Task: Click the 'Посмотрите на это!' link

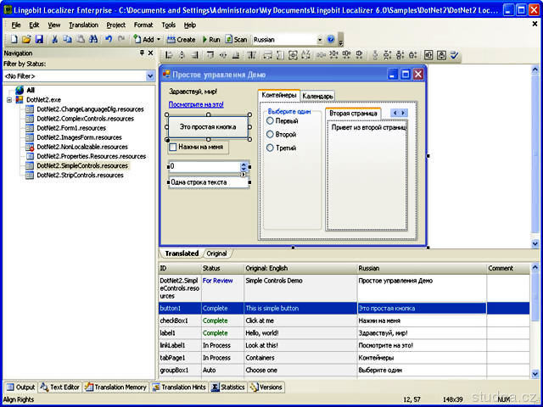Action: [196, 104]
